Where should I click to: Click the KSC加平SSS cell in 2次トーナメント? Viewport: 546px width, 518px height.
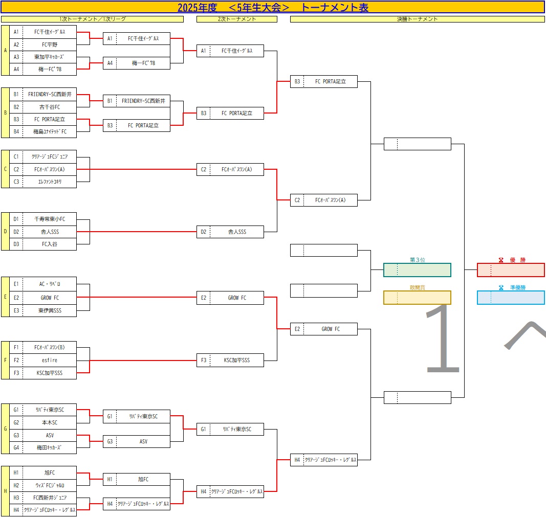tap(236, 361)
